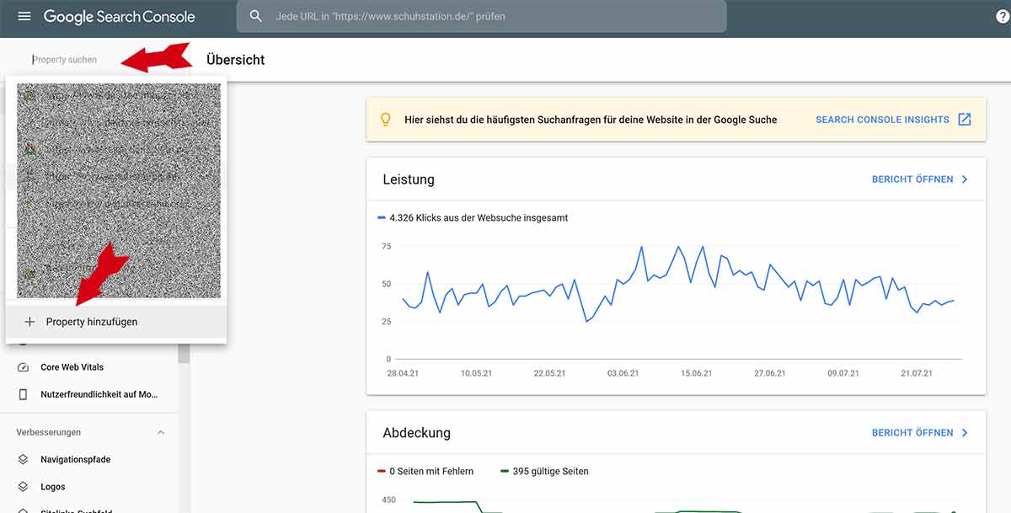
Task: Open Search Console Insights link
Action: coord(882,120)
